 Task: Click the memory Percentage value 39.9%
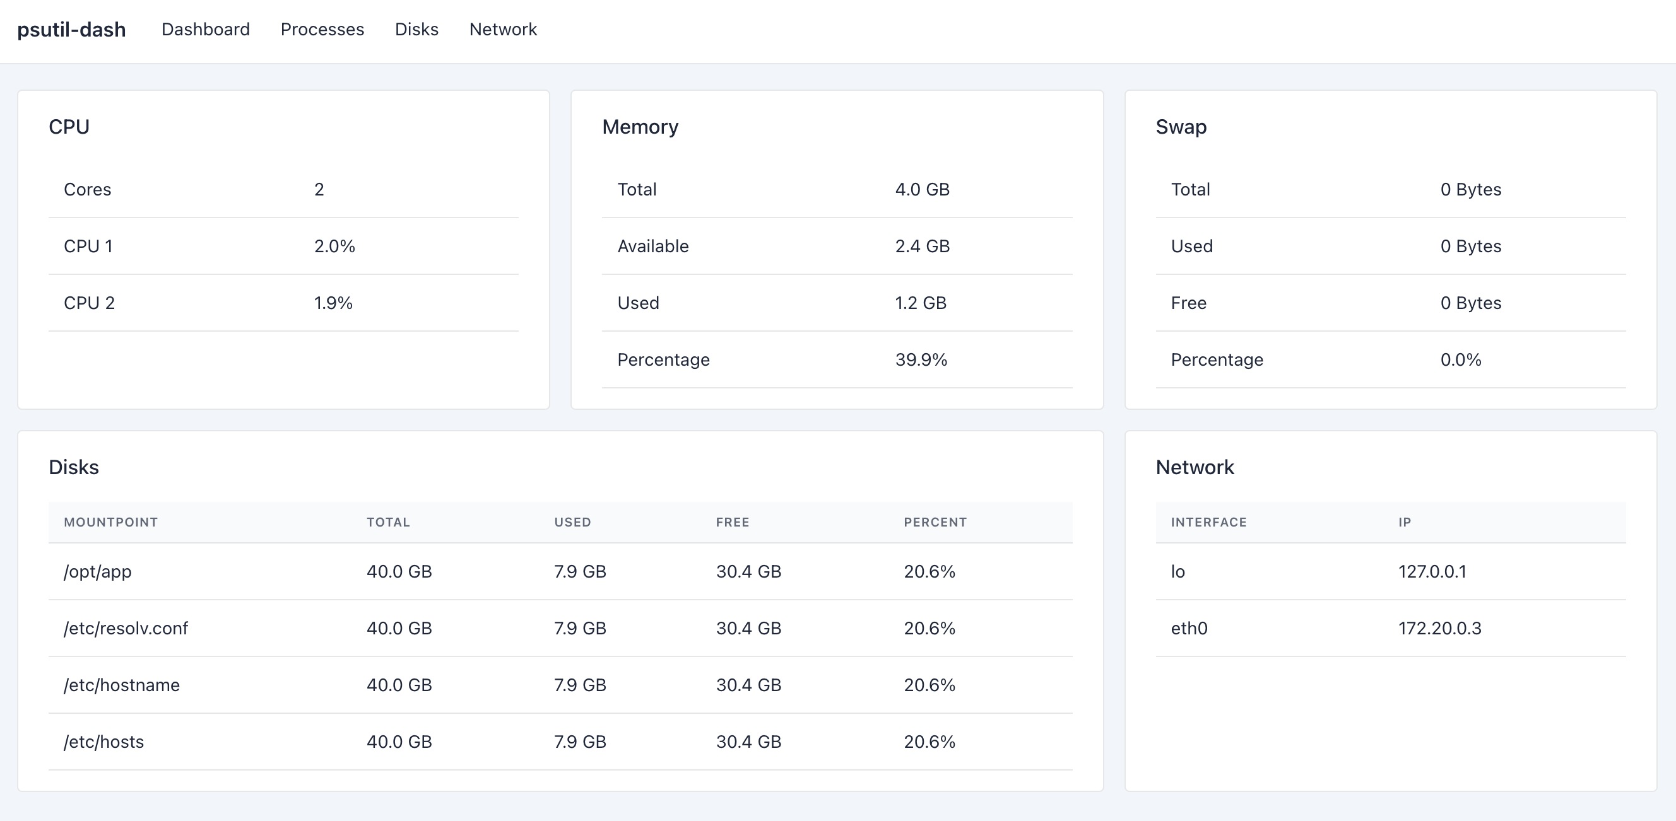click(x=921, y=359)
